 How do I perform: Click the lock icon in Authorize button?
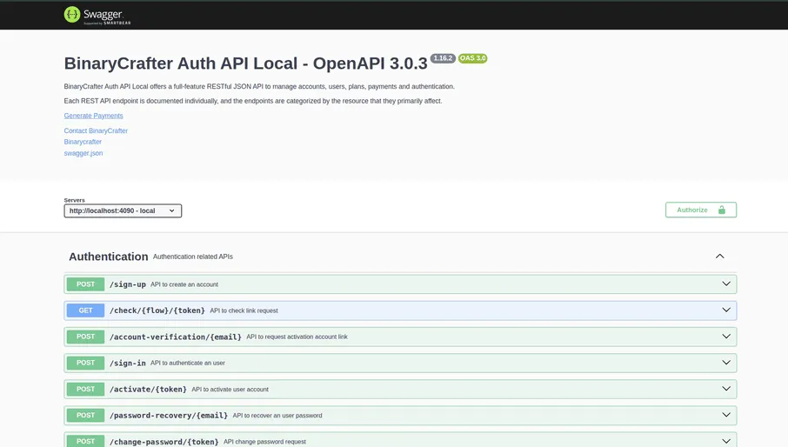(722, 210)
